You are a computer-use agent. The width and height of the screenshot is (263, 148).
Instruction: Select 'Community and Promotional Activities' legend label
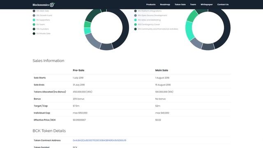158,29
